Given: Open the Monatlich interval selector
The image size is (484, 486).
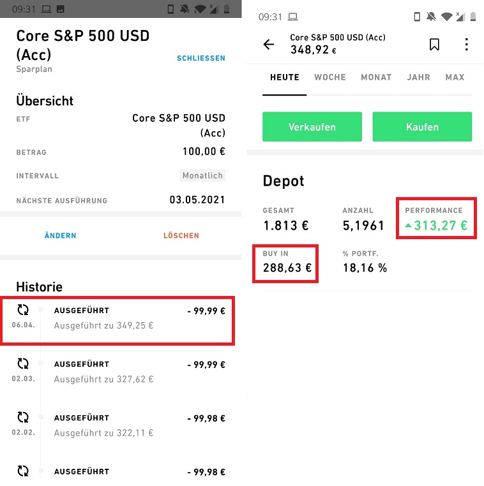Looking at the screenshot, I should click(202, 175).
